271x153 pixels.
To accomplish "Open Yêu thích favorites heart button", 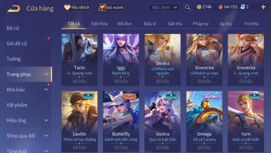I will pos(77,7).
